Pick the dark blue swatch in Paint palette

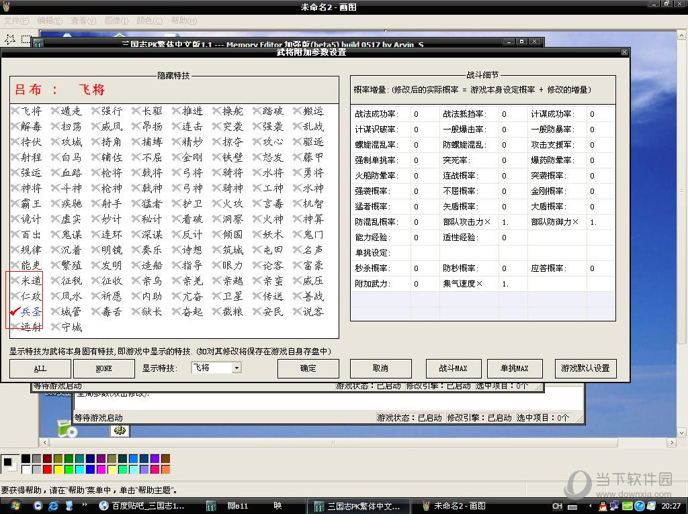(91, 459)
